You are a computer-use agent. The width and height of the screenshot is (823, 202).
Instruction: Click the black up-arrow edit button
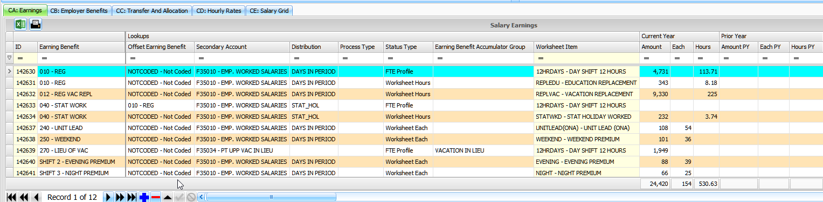click(x=168, y=197)
